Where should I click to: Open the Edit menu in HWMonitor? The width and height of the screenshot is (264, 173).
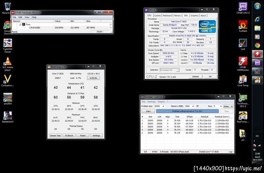tap(20, 17)
